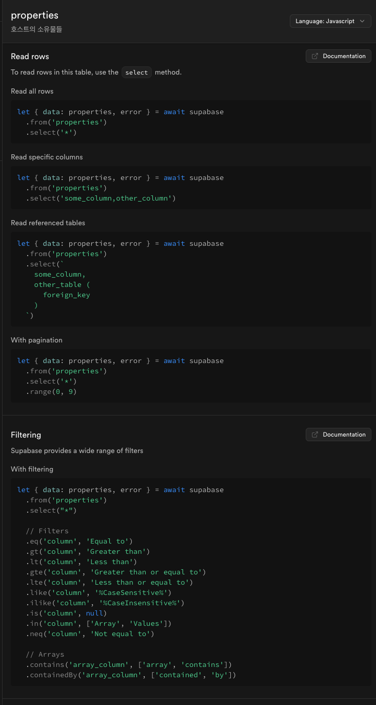Click the external-link icon in the Filtering Documentation button
This screenshot has height=705, width=376.
point(314,434)
